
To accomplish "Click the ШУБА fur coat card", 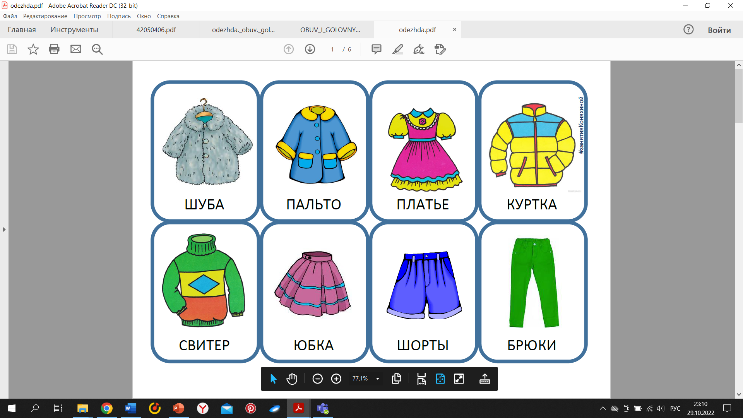I will click(x=205, y=151).
